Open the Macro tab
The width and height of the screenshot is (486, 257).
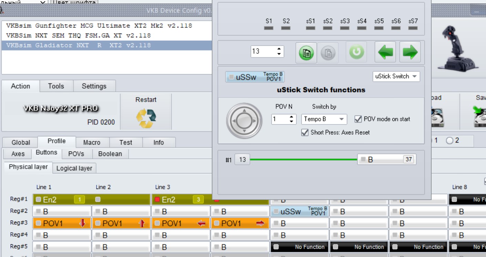pyautogui.click(x=92, y=143)
